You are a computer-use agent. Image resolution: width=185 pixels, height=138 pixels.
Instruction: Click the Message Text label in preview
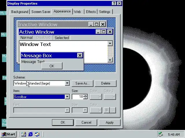(x=33, y=62)
